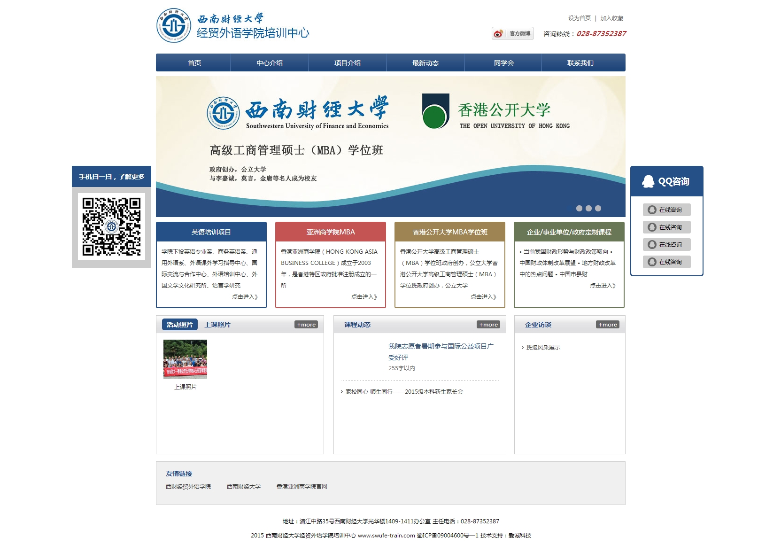Open 班级风采展示 link
This screenshot has height=552, width=781.
543,348
